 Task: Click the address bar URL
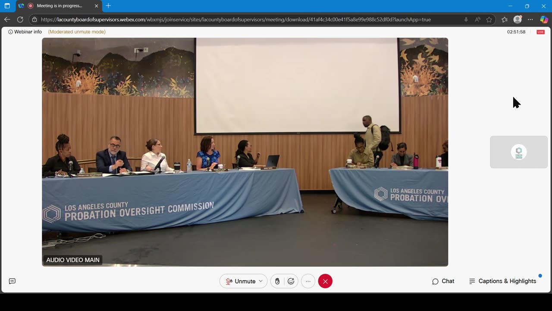(x=235, y=19)
